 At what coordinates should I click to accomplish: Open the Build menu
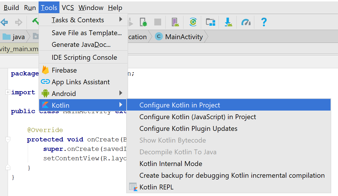point(11,8)
